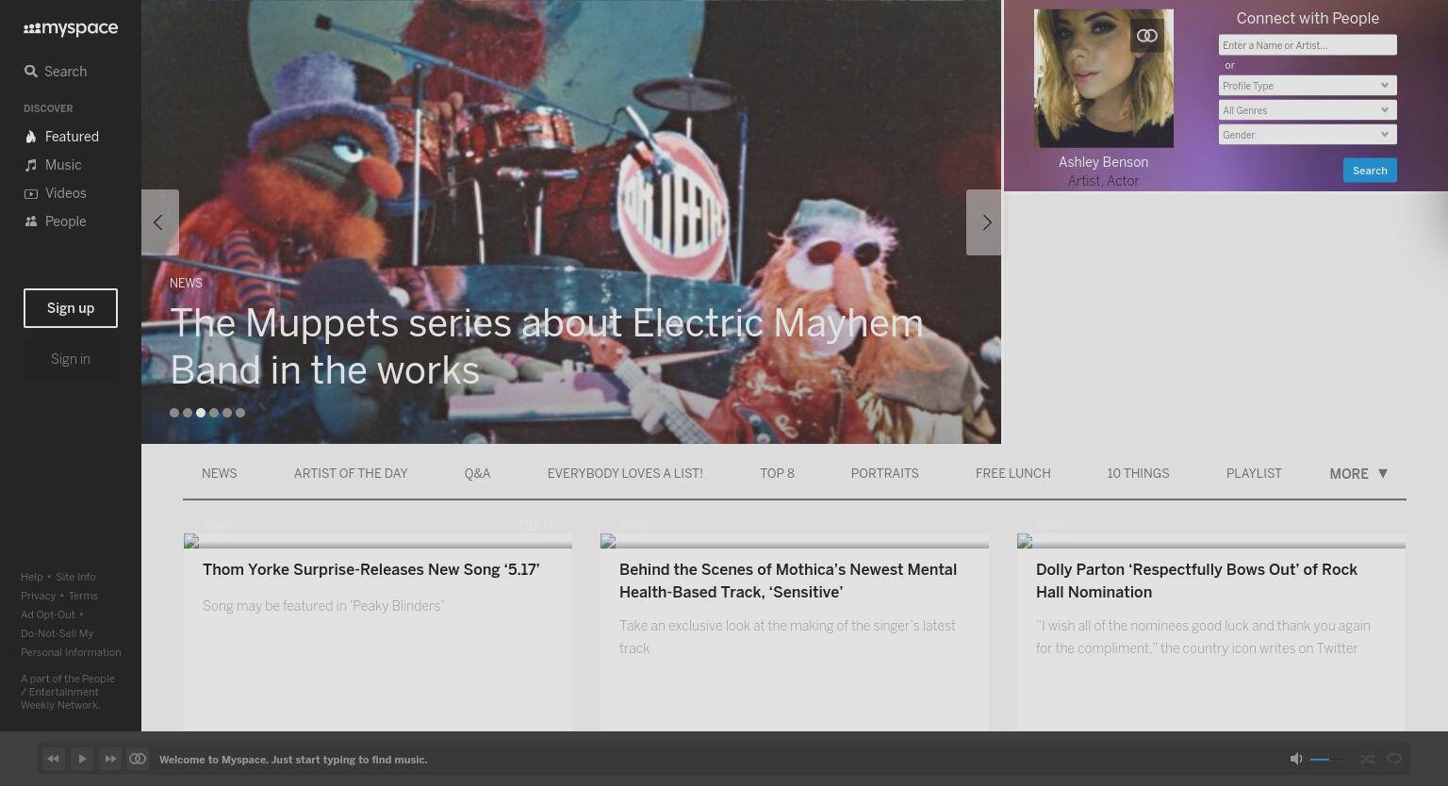1448x786 pixels.
Task: Select the third carousel dot
Action: (x=201, y=413)
